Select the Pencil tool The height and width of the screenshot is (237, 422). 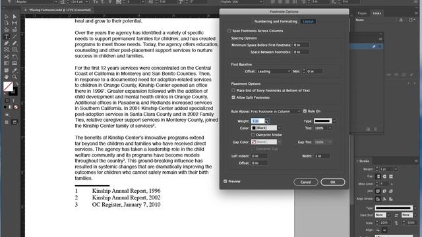point(15,43)
